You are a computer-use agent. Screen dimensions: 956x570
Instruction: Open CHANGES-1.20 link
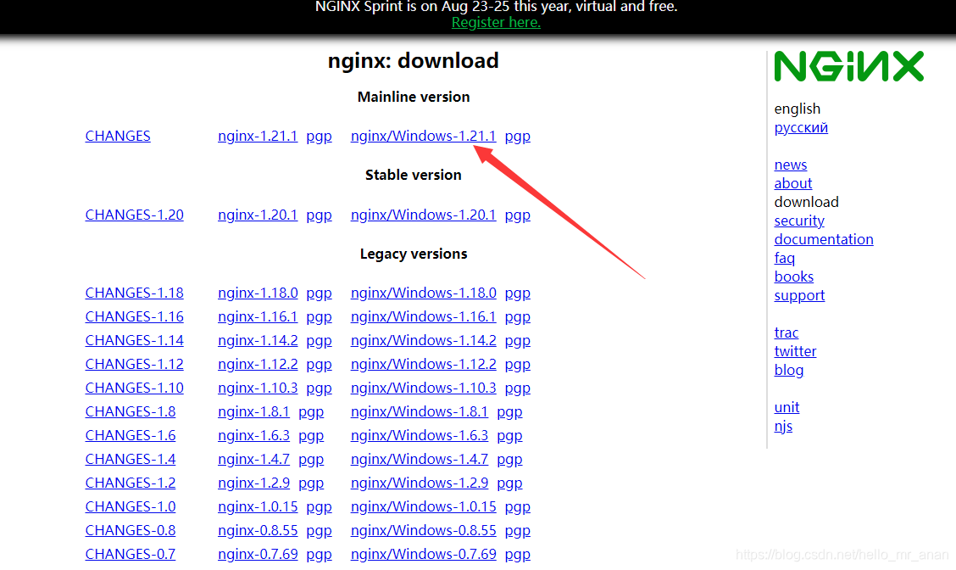134,215
